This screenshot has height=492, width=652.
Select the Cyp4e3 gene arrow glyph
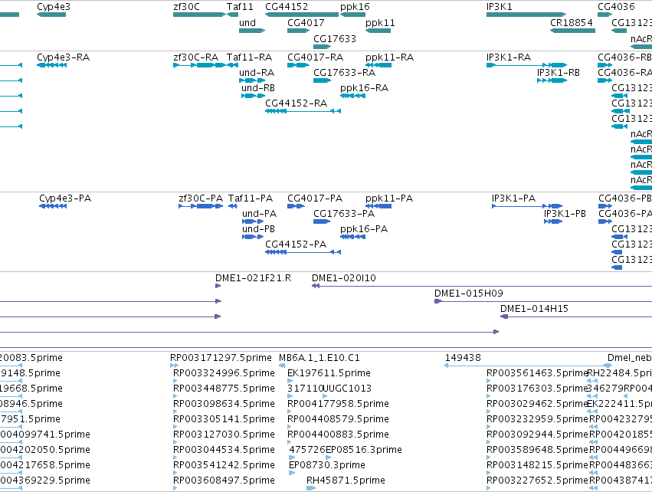pos(51,15)
